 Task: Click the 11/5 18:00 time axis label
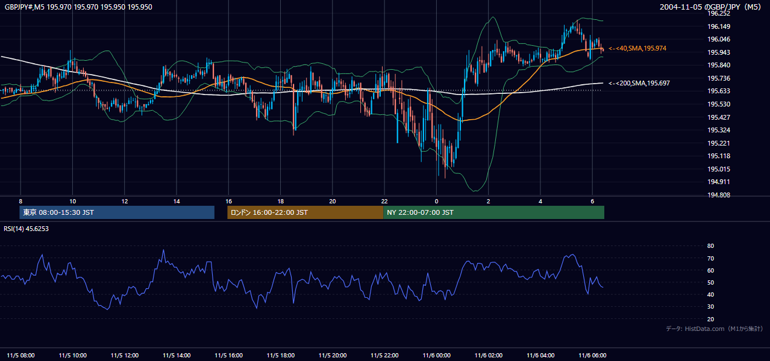[280, 356]
